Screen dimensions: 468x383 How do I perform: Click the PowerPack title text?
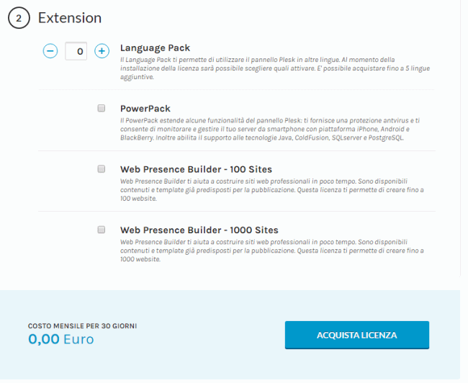click(x=145, y=109)
